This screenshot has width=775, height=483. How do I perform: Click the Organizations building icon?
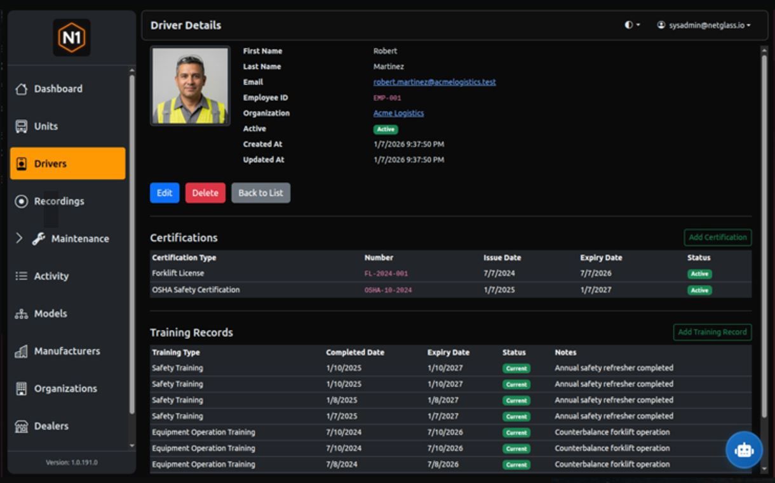click(22, 388)
